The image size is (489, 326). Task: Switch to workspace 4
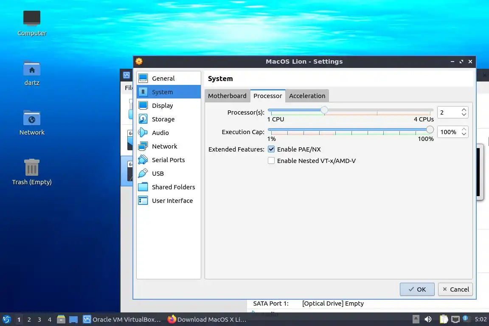(x=50, y=320)
